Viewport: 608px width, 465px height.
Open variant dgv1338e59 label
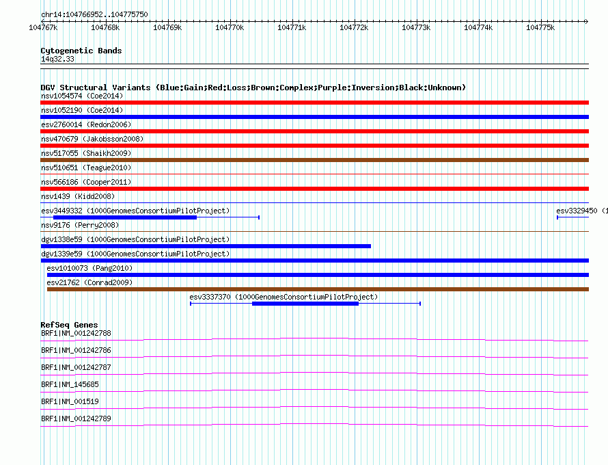tap(135, 239)
